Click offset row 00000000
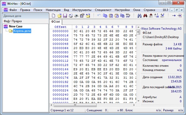The image size is (186, 115). [60, 31]
